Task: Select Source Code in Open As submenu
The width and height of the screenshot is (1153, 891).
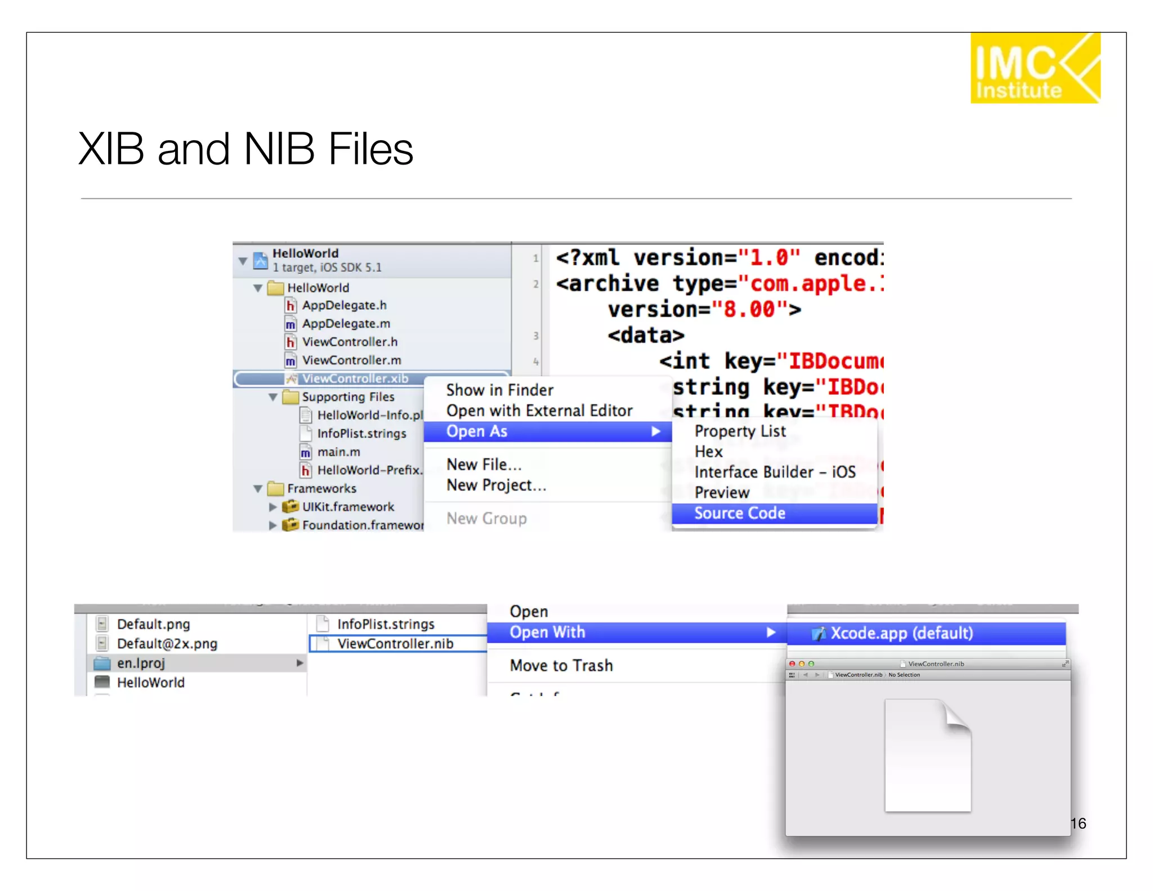Action: (x=775, y=514)
